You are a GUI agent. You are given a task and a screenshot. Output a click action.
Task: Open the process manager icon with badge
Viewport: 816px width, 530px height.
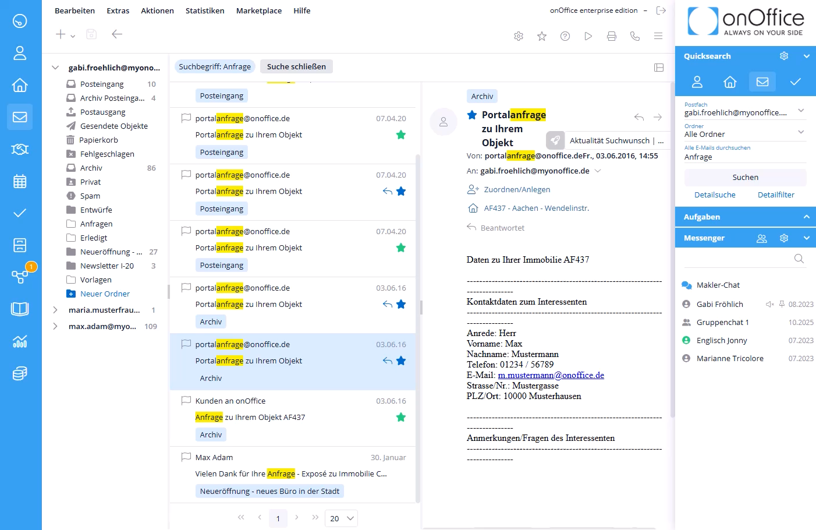21,276
